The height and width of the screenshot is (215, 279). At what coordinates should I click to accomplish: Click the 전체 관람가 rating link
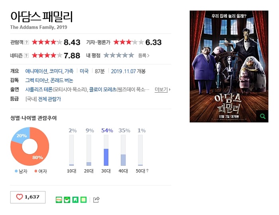(x=49, y=99)
